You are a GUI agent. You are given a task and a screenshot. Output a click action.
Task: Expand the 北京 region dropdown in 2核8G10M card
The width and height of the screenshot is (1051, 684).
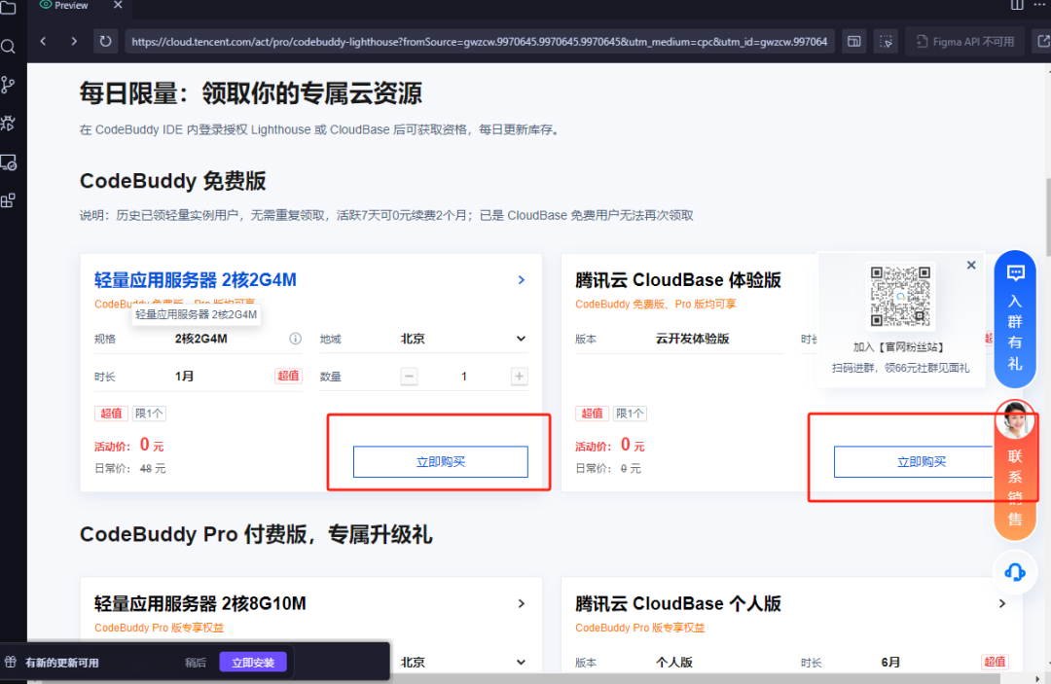[464, 662]
